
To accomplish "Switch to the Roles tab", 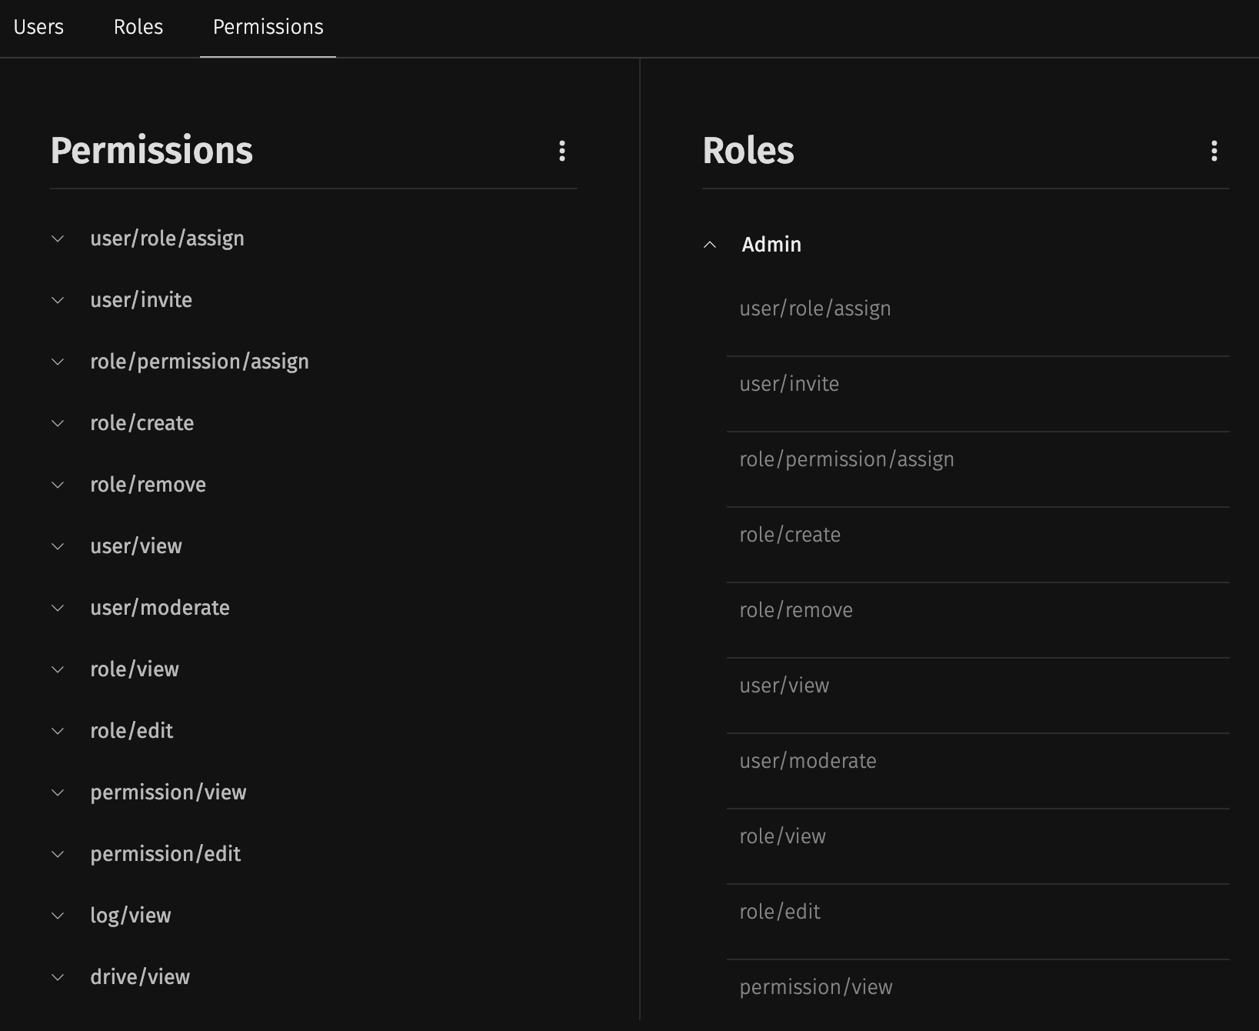I will (x=138, y=28).
